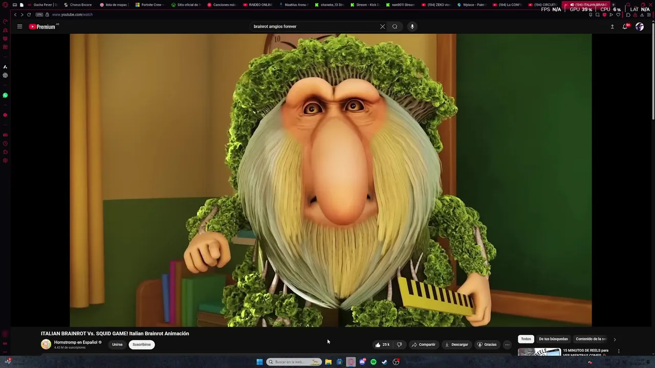Open the browser downloads icon in toolbar
Image resolution: width=655 pixels, height=368 pixels.
(x=642, y=15)
